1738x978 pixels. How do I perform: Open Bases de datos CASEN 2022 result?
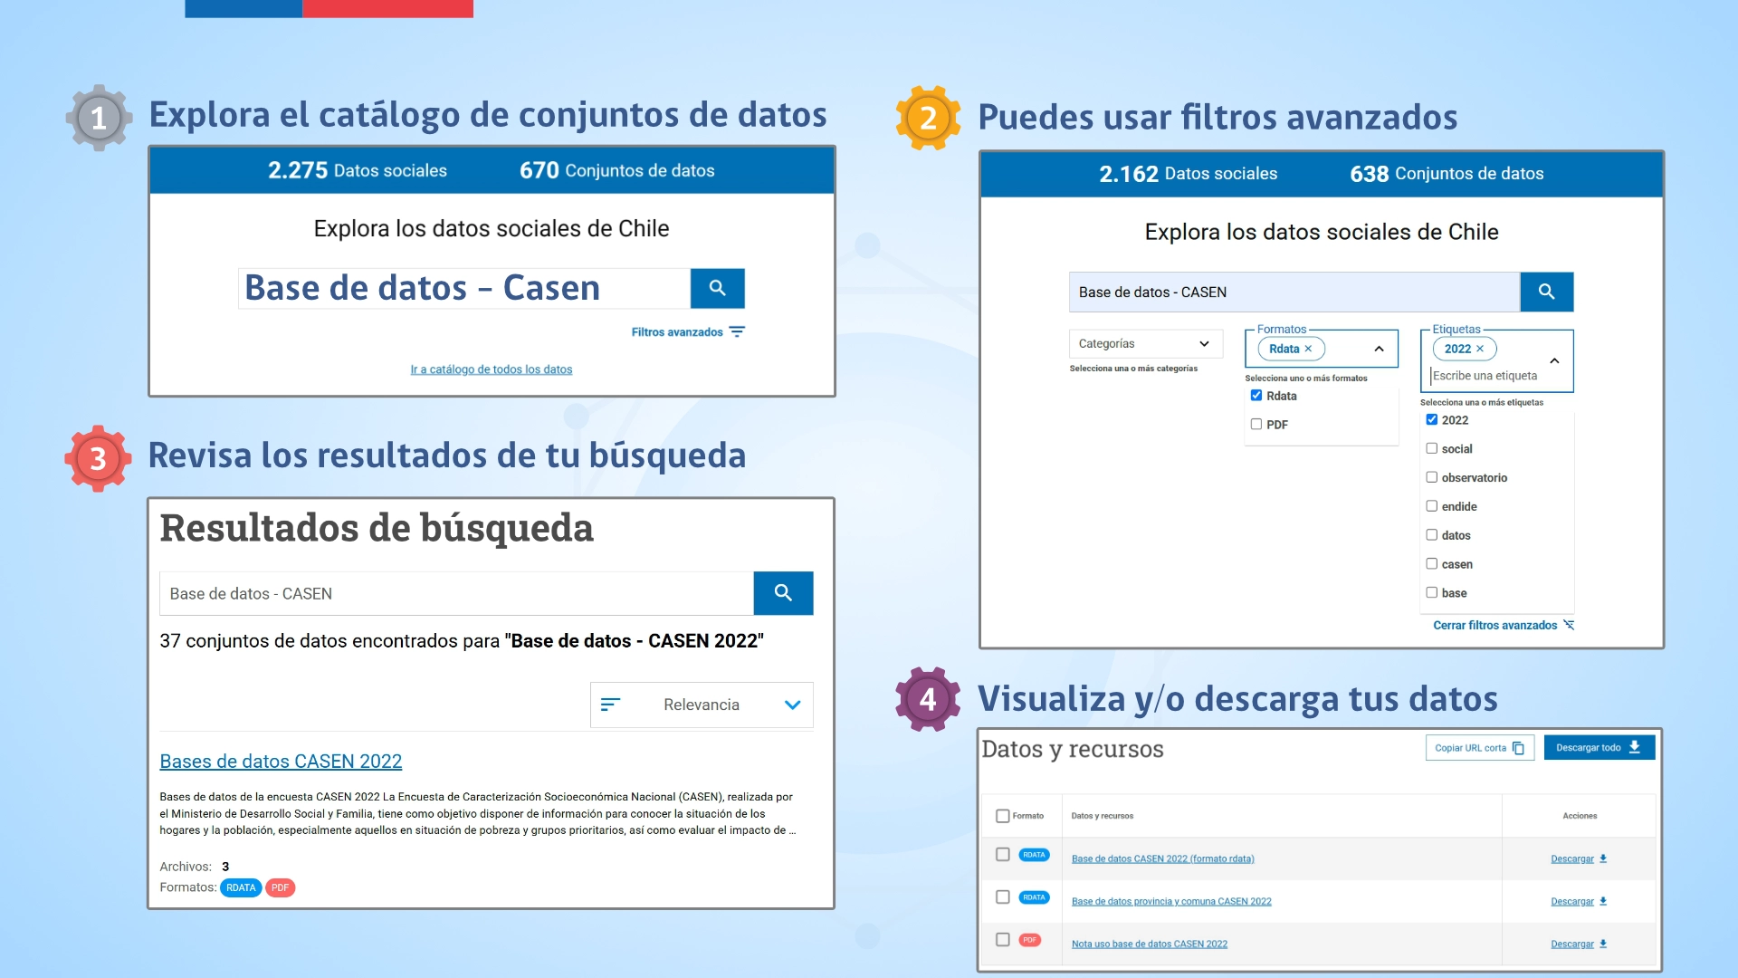(x=281, y=762)
